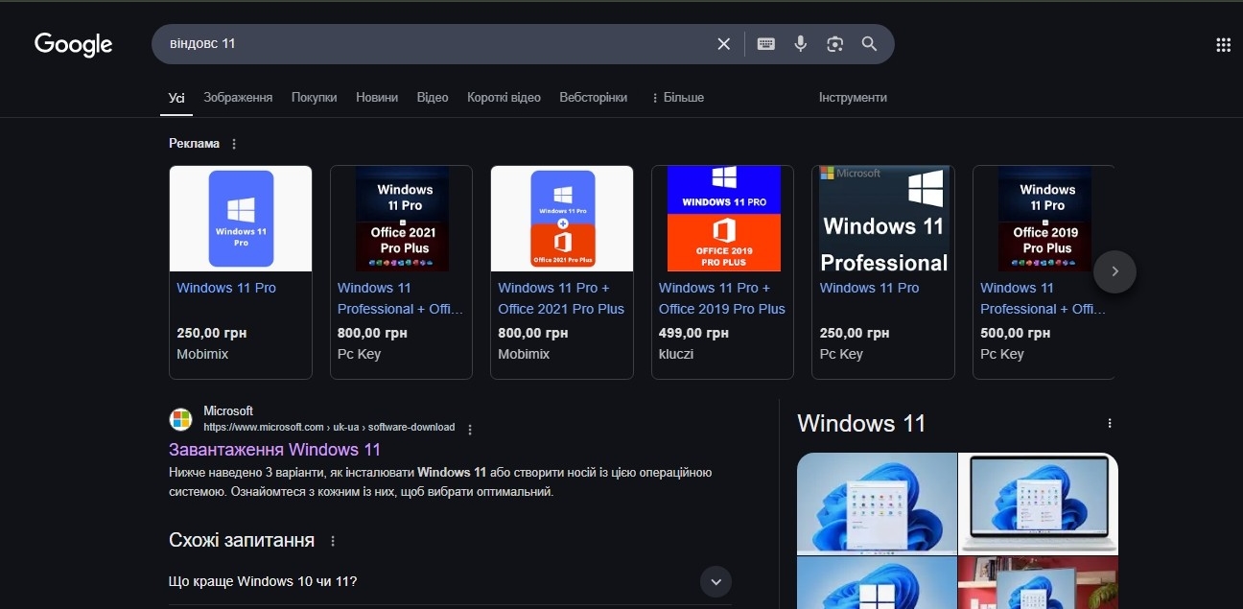Switch to the Короткі відео tab
This screenshot has height=609, width=1243.
[504, 98]
